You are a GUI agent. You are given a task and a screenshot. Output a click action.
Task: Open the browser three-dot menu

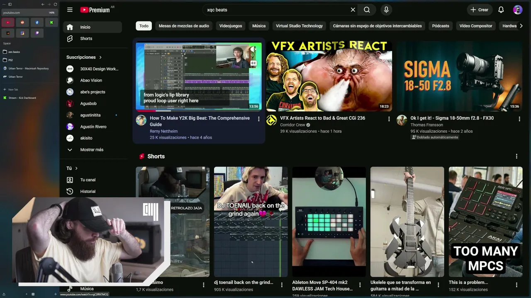click(x=4, y=4)
